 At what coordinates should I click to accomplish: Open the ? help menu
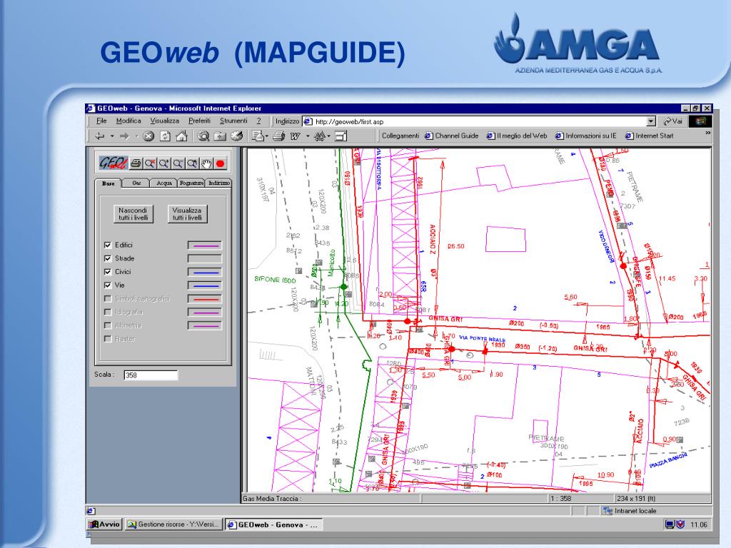(x=258, y=121)
